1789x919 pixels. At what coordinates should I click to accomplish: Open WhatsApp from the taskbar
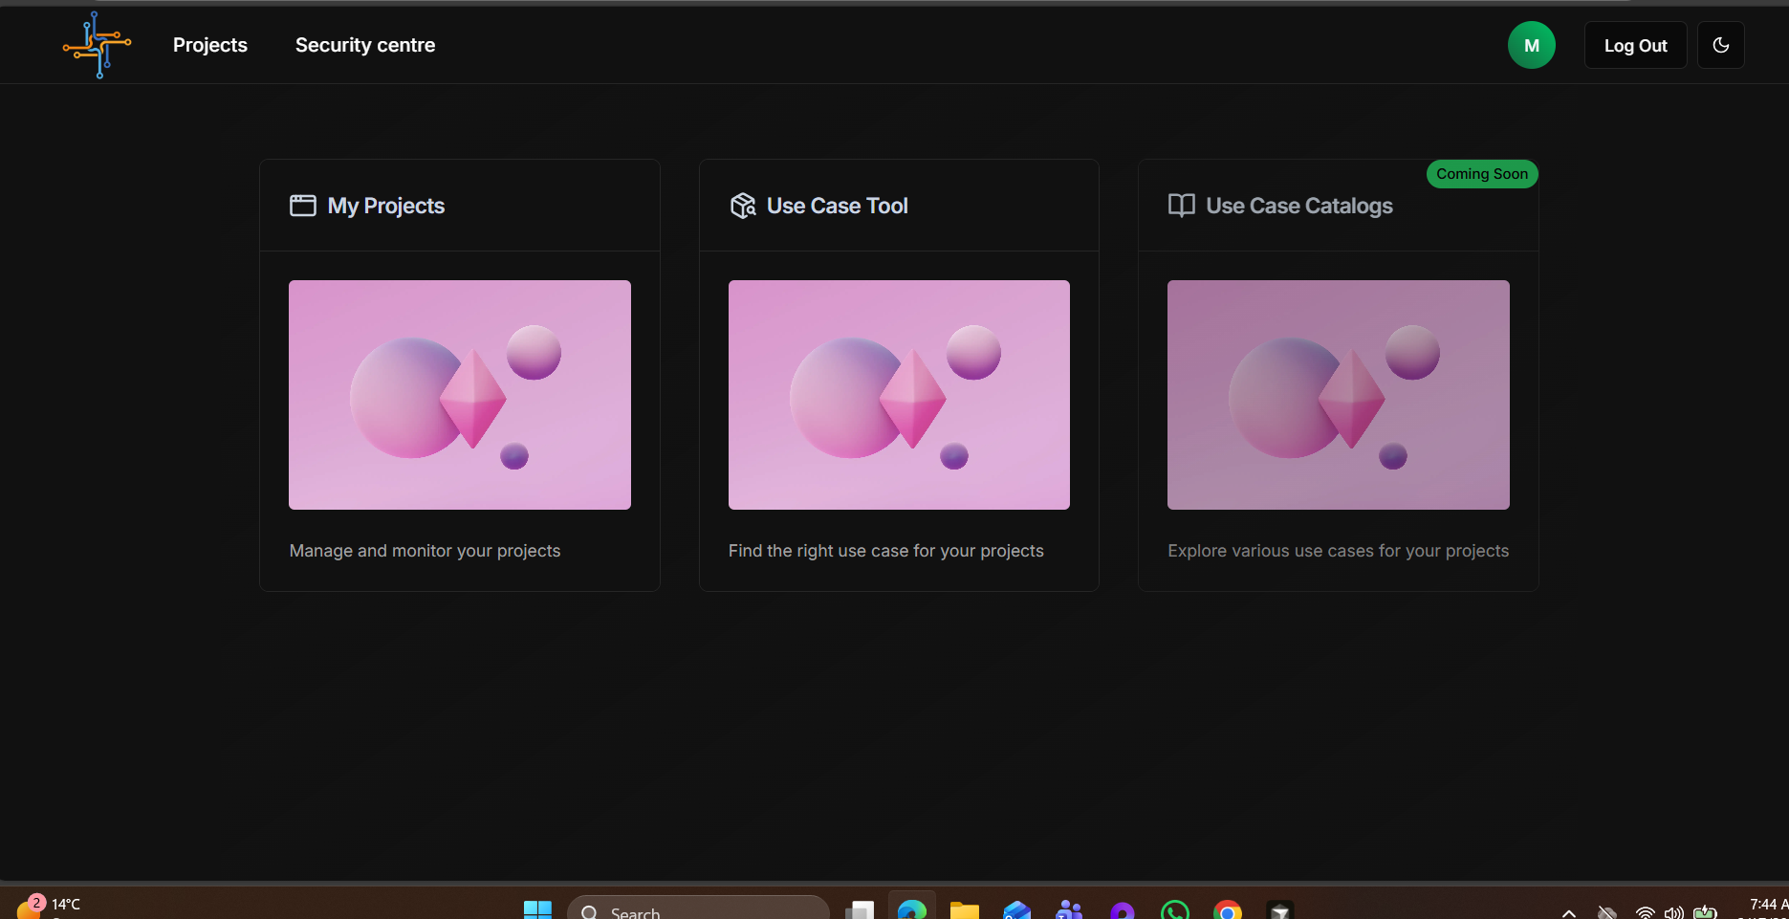click(x=1174, y=910)
